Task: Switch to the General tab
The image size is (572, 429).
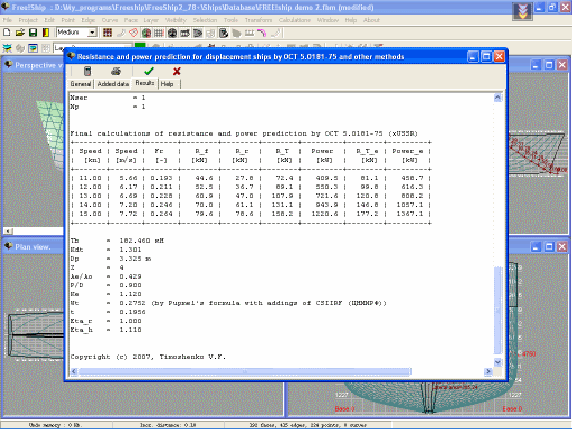Action: point(81,84)
